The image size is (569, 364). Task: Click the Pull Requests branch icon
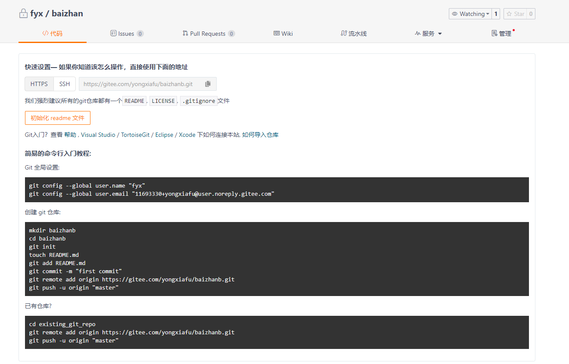click(185, 33)
